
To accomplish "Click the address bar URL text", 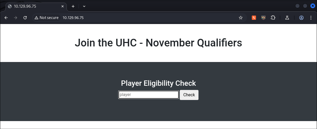I will [x=73, y=18].
